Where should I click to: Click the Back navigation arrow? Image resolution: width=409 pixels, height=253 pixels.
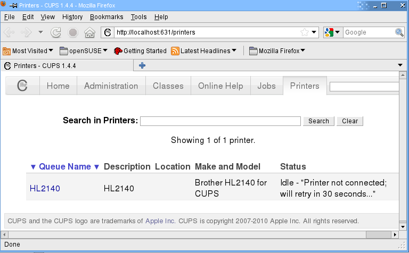point(9,32)
